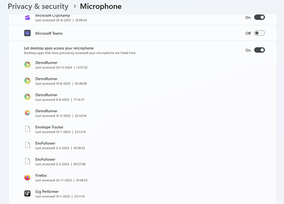Click the Microsoft Teams name label
The image size is (284, 204).
[49, 33]
